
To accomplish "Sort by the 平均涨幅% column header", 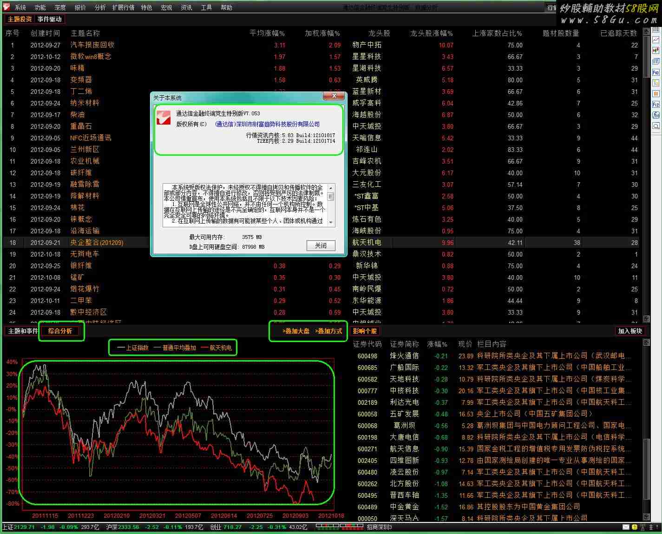I will point(267,33).
